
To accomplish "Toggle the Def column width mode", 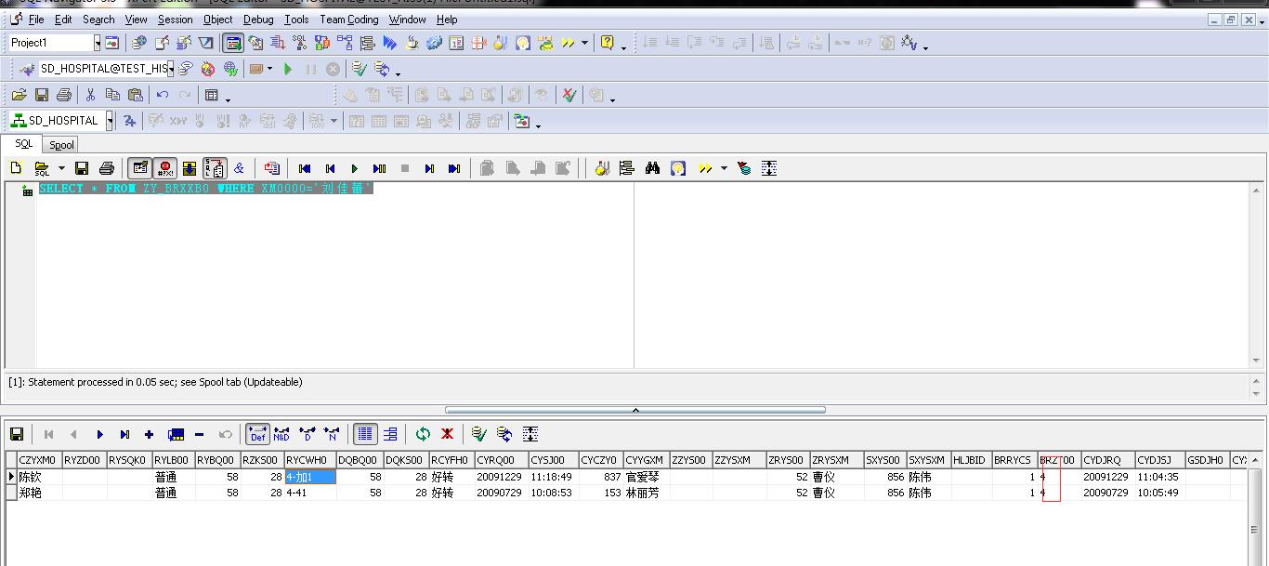I will pyautogui.click(x=257, y=434).
